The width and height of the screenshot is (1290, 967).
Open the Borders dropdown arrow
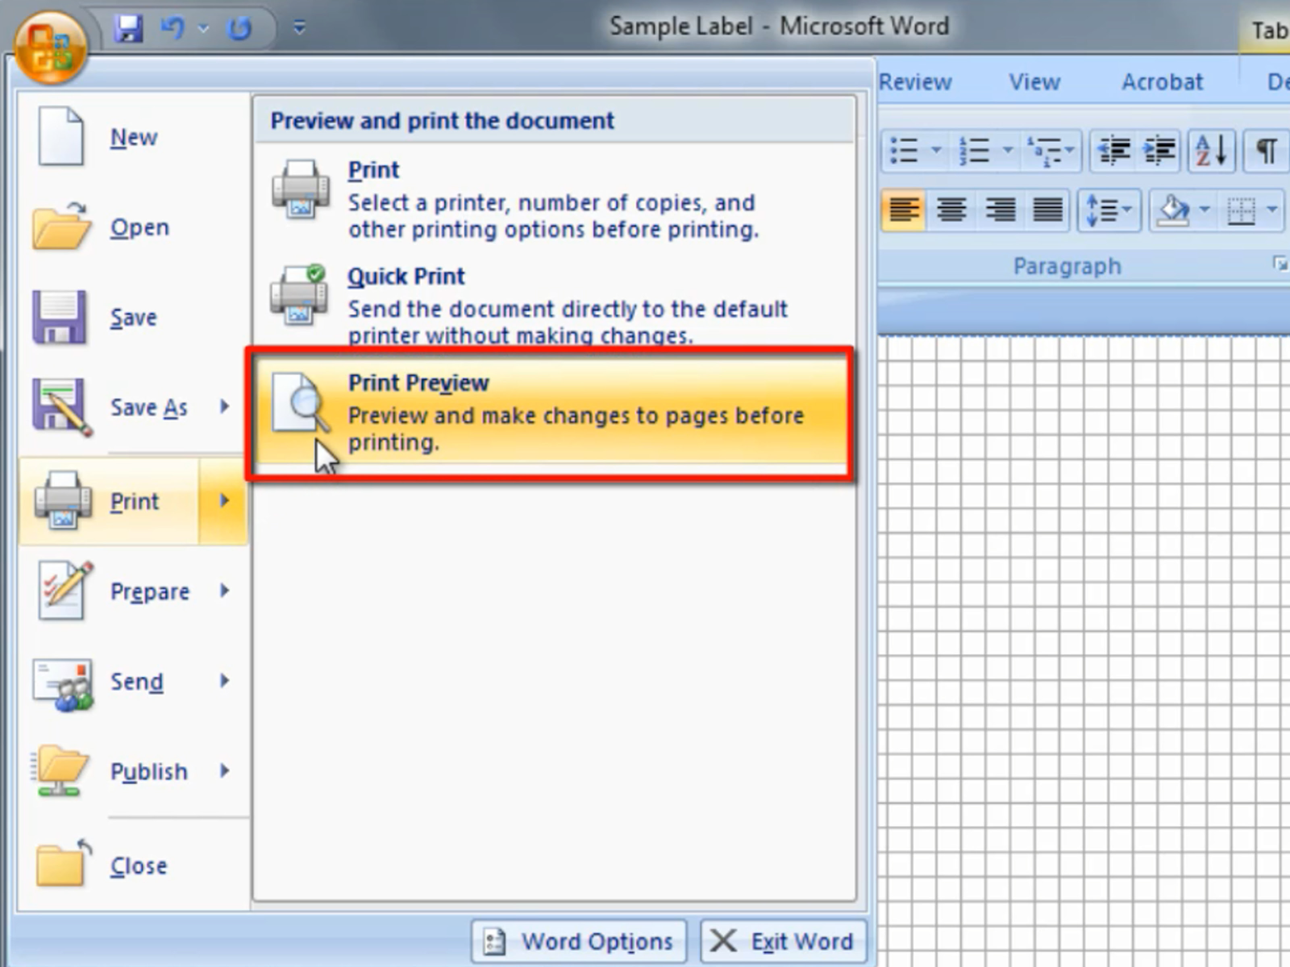1273,209
